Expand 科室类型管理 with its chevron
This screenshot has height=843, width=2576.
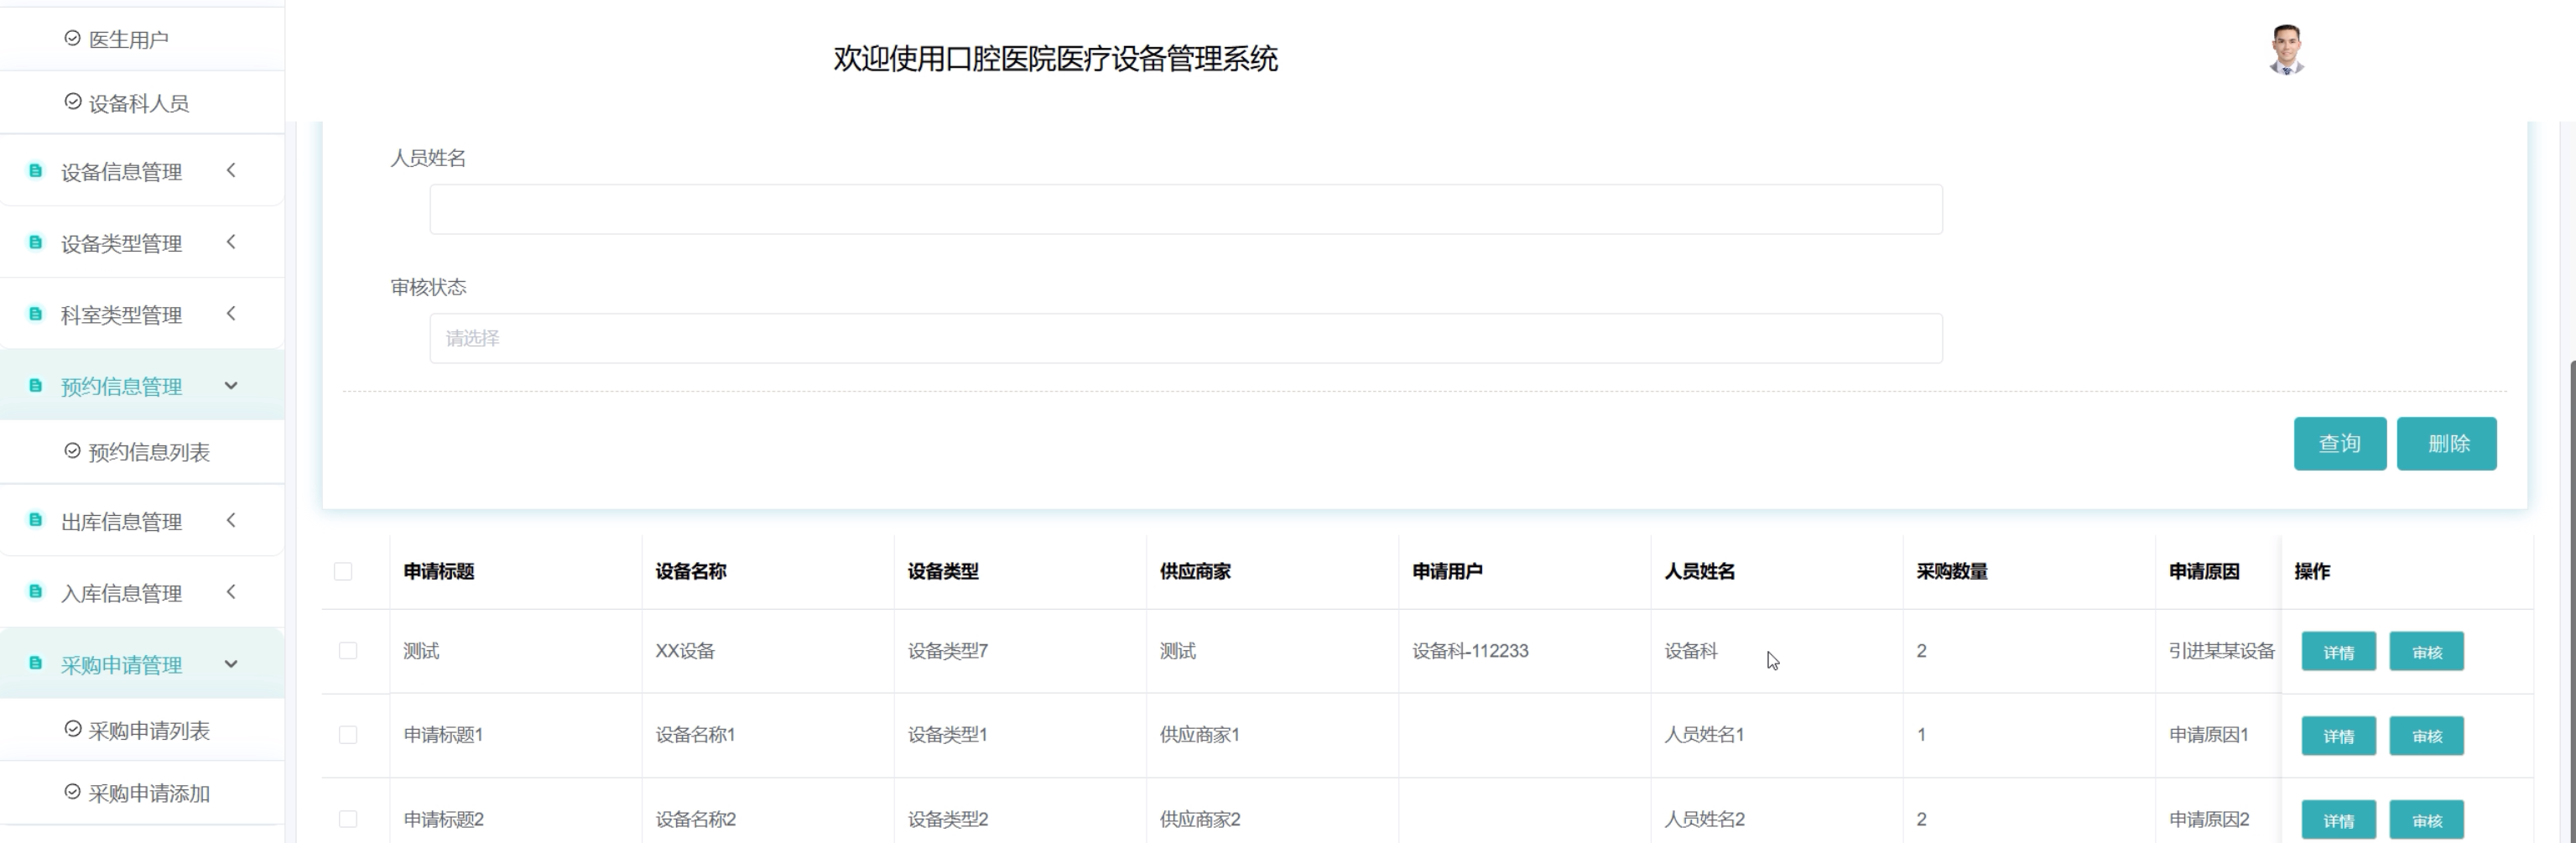pyautogui.click(x=231, y=314)
